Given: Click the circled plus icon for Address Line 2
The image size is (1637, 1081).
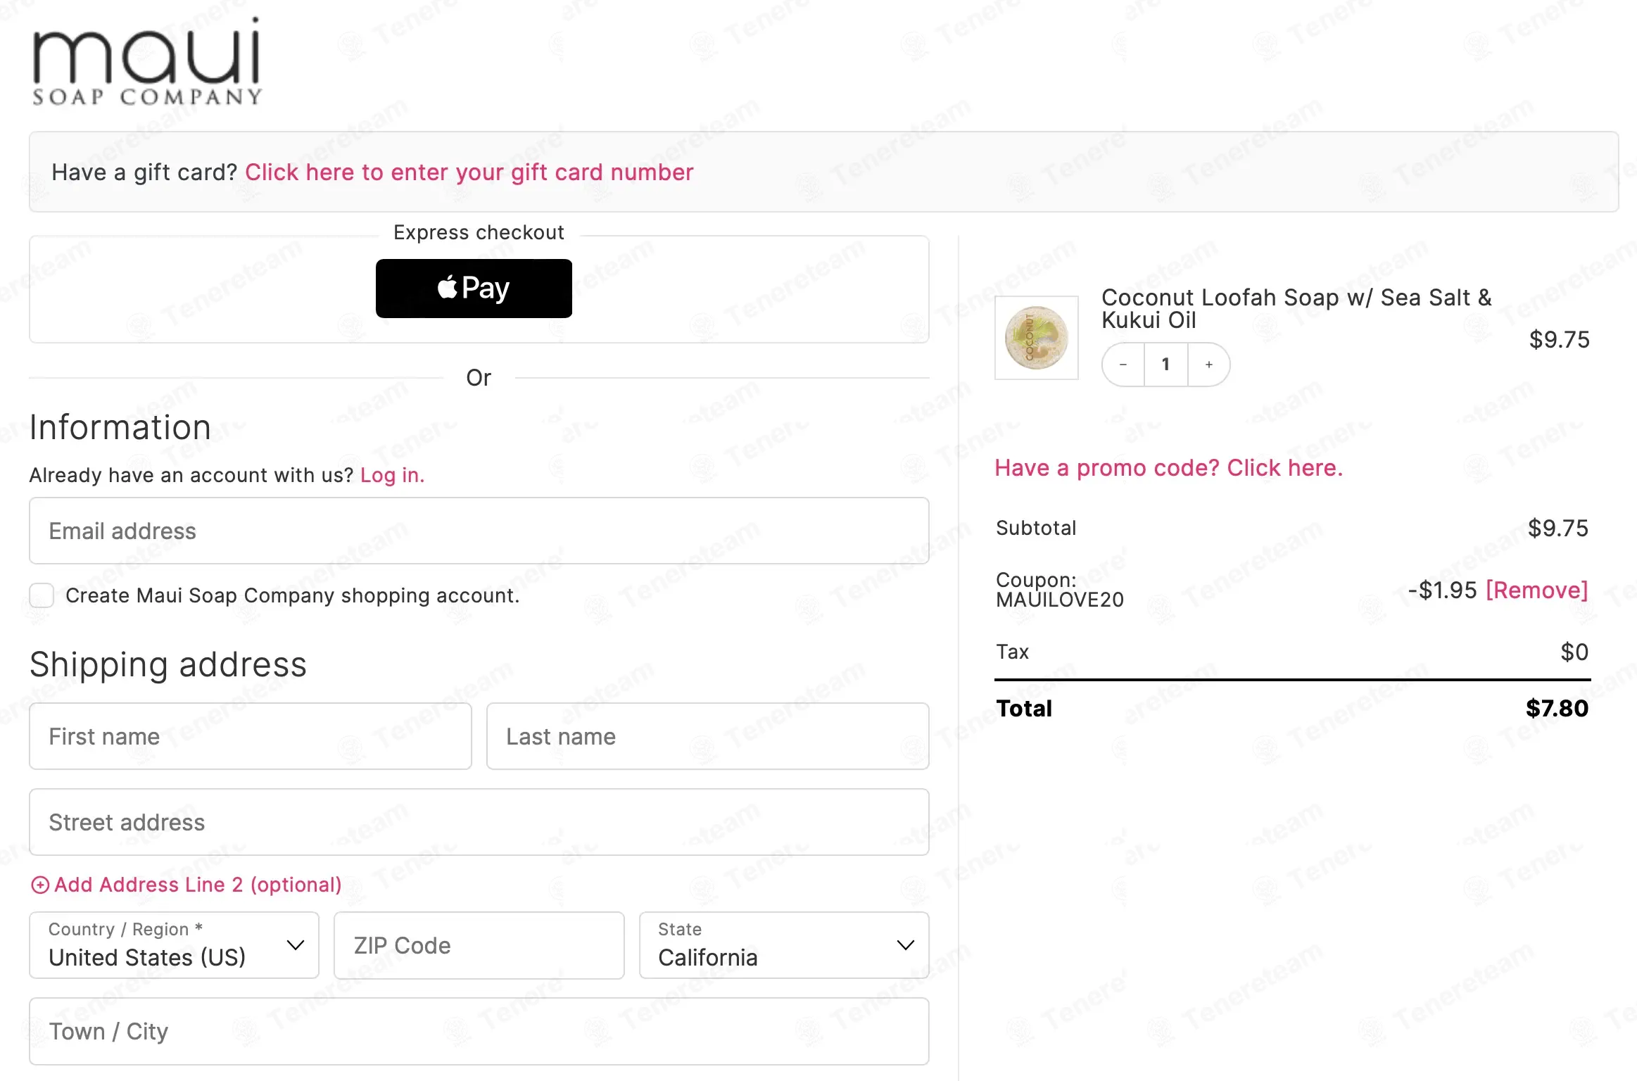Looking at the screenshot, I should (40, 885).
